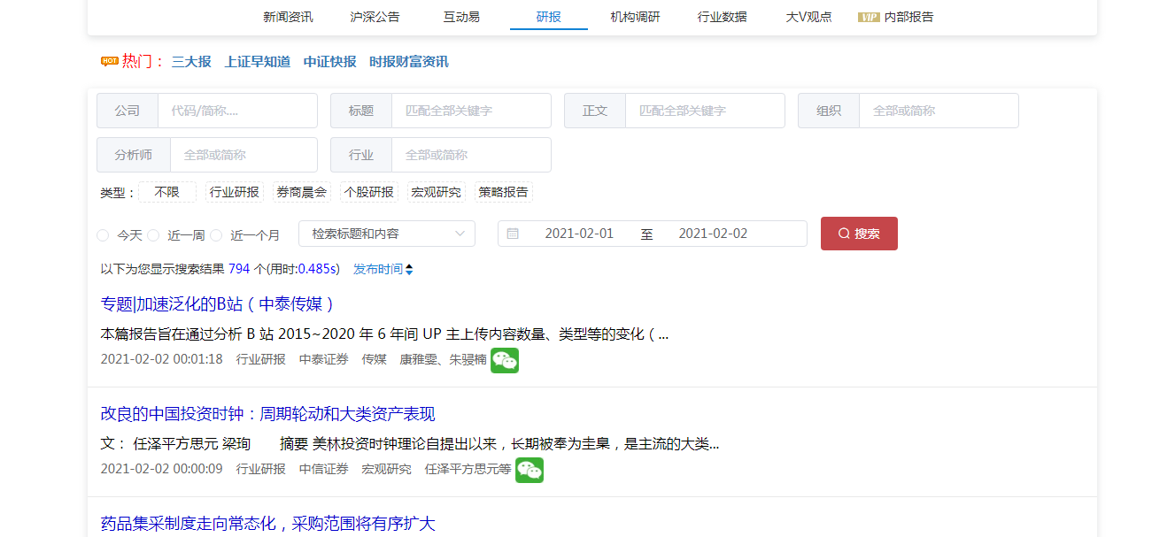Click timestamp 2021-02-02 00:01:18
1175x537 pixels.
click(162, 359)
